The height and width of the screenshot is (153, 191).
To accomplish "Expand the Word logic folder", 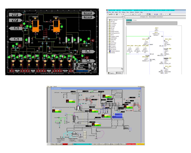I will click(108, 43).
